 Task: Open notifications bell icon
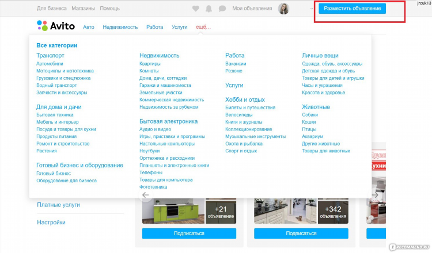[209, 9]
